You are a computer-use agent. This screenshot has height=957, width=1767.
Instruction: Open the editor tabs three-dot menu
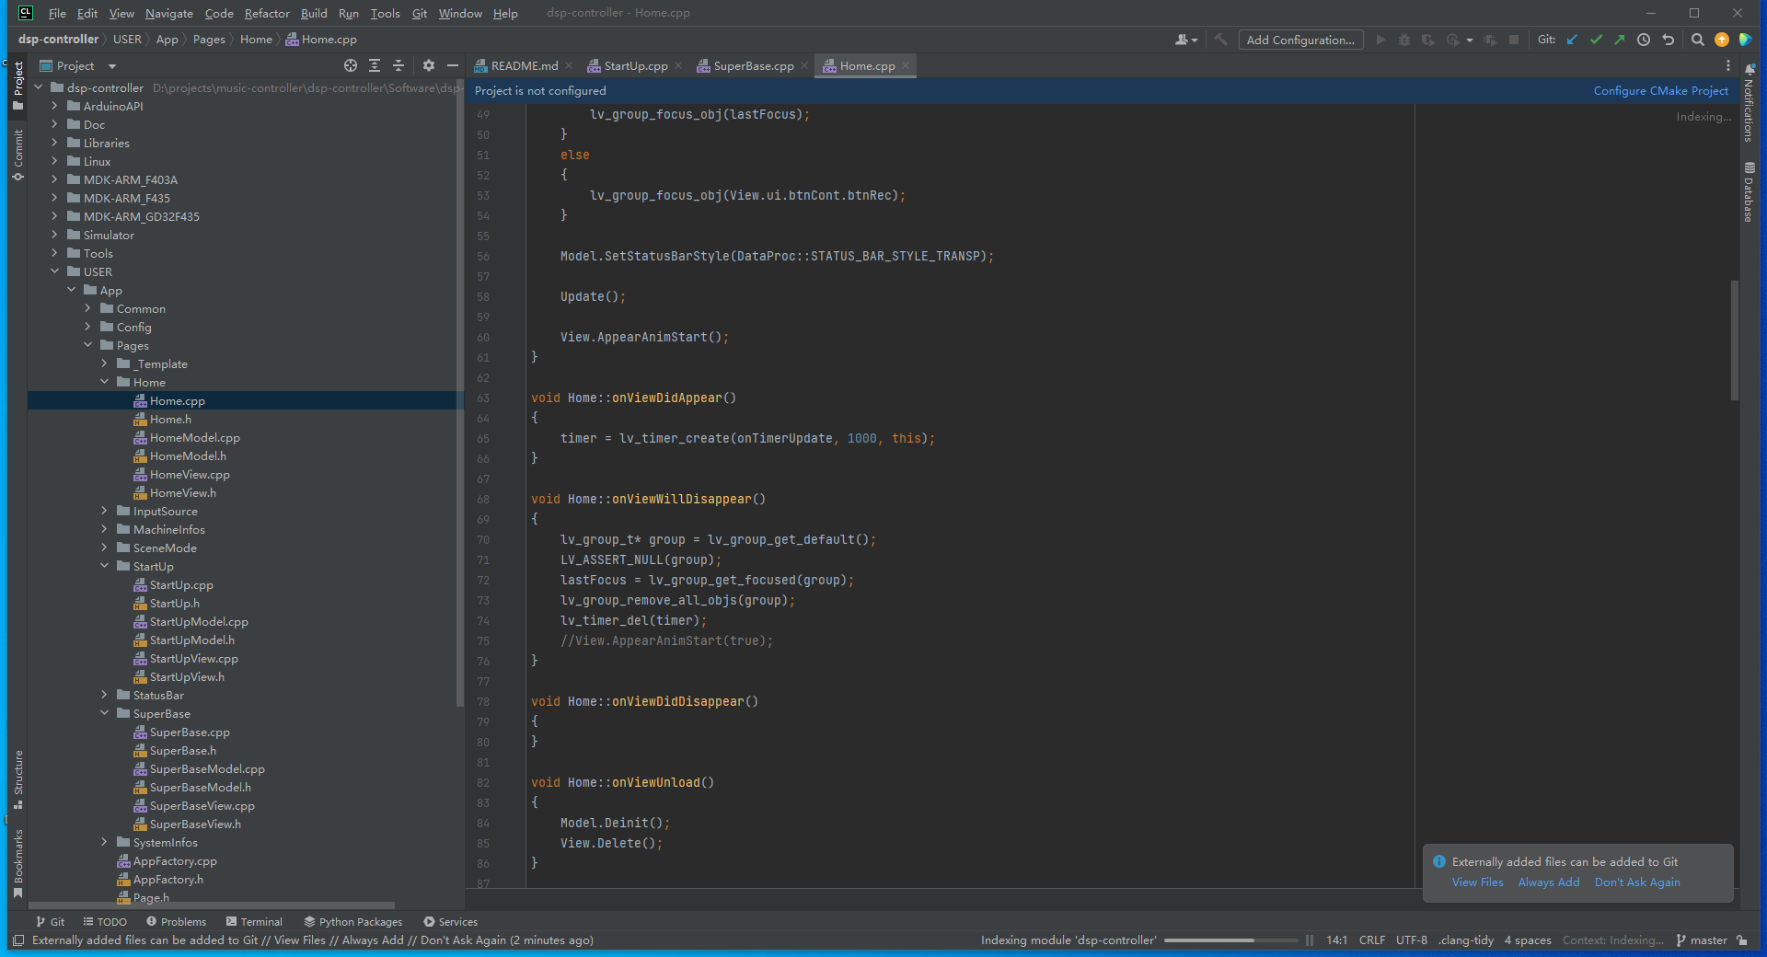pyautogui.click(x=1728, y=65)
